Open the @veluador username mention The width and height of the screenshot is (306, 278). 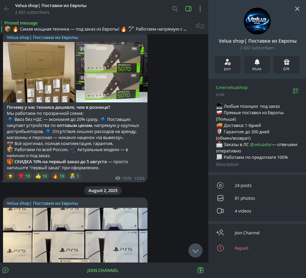click(260, 145)
